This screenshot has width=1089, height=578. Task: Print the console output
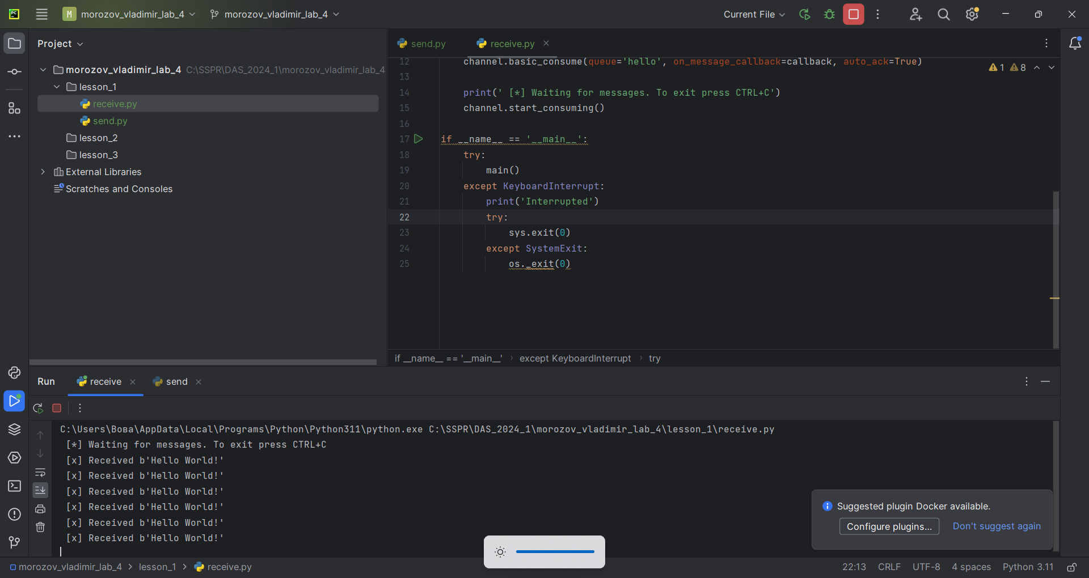tap(40, 509)
